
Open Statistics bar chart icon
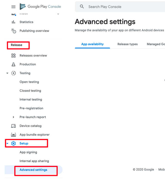[13, 22]
